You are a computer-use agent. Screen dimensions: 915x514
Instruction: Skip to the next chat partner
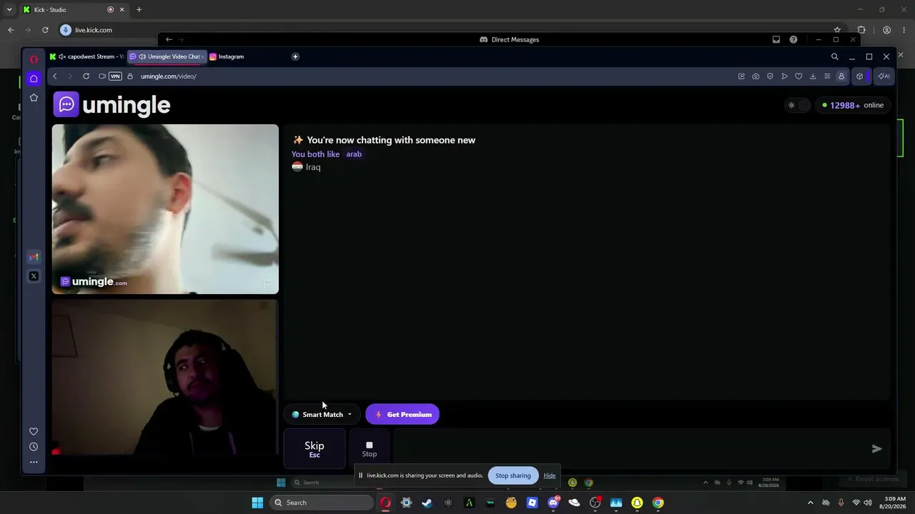click(x=315, y=449)
